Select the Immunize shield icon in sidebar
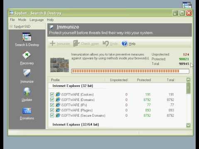 [x=27, y=73]
